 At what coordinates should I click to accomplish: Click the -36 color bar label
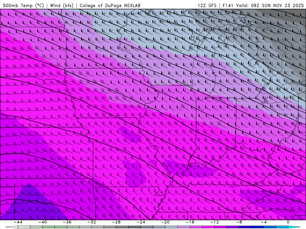[67, 222]
